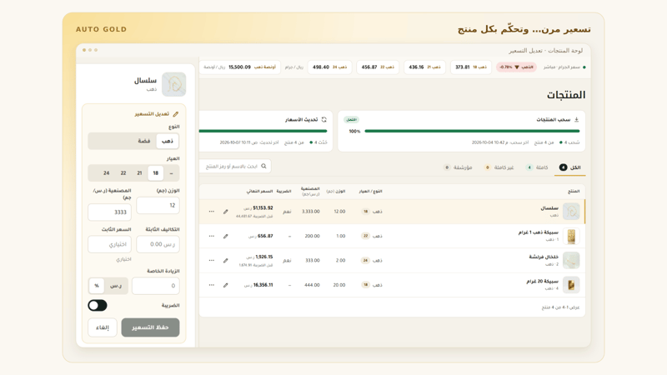Click the product search input field

235,166
